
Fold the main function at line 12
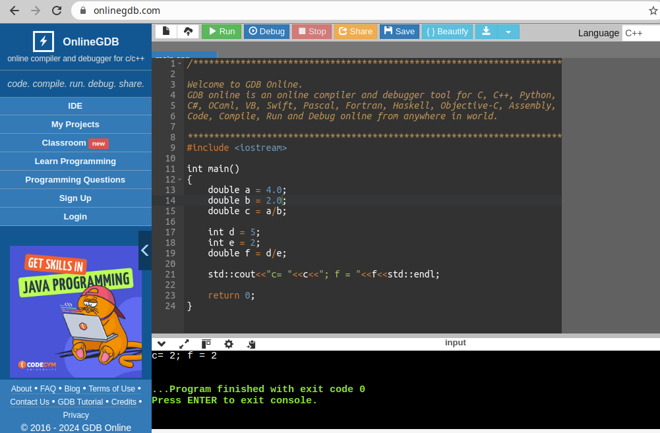(180, 180)
